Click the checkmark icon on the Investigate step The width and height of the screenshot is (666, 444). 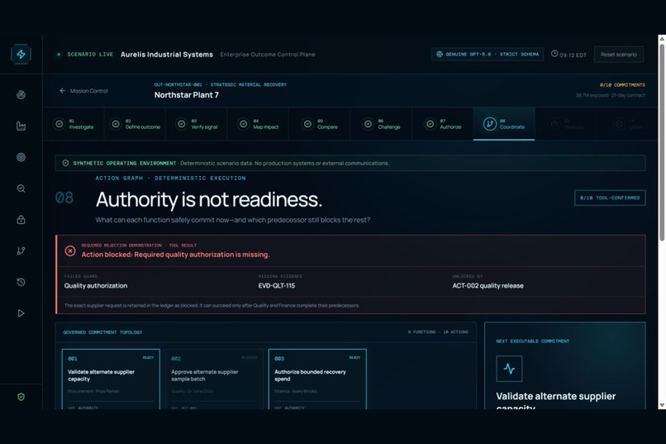[59, 124]
